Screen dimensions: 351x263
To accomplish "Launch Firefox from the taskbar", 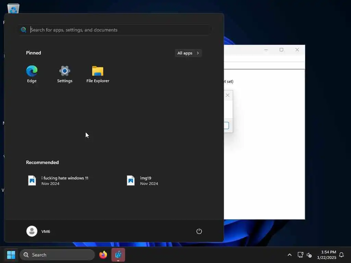I will (x=103, y=255).
